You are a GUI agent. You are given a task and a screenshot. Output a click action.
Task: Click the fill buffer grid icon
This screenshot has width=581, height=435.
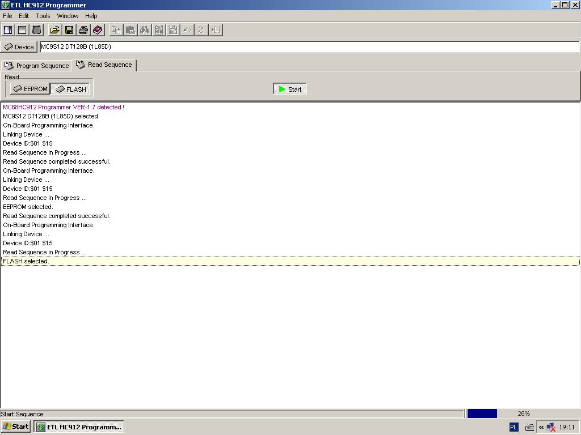pyautogui.click(x=159, y=30)
